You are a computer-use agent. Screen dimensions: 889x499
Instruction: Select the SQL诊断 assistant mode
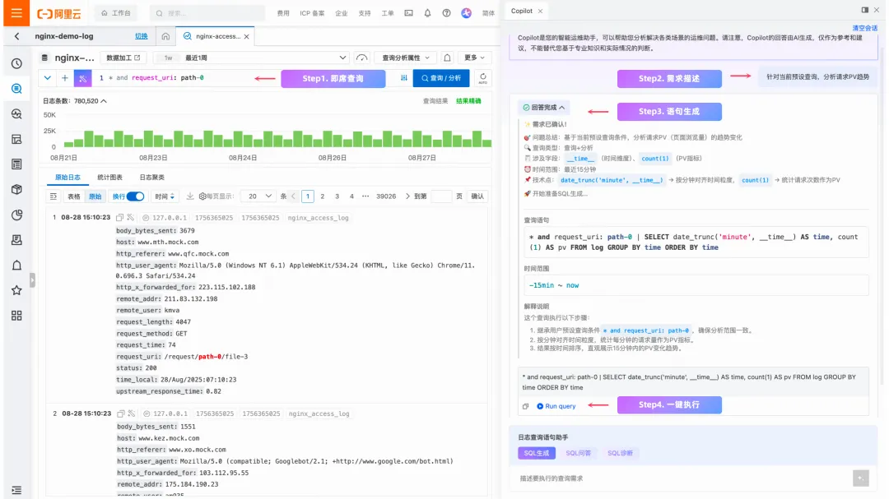click(x=620, y=453)
